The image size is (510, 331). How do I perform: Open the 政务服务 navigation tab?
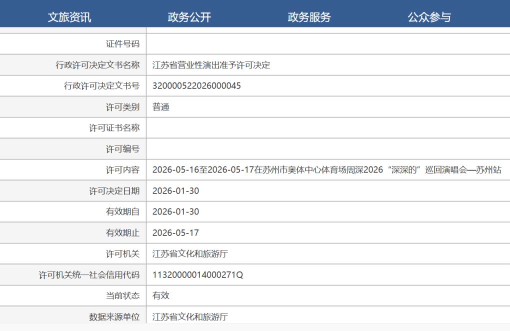pyautogui.click(x=309, y=17)
